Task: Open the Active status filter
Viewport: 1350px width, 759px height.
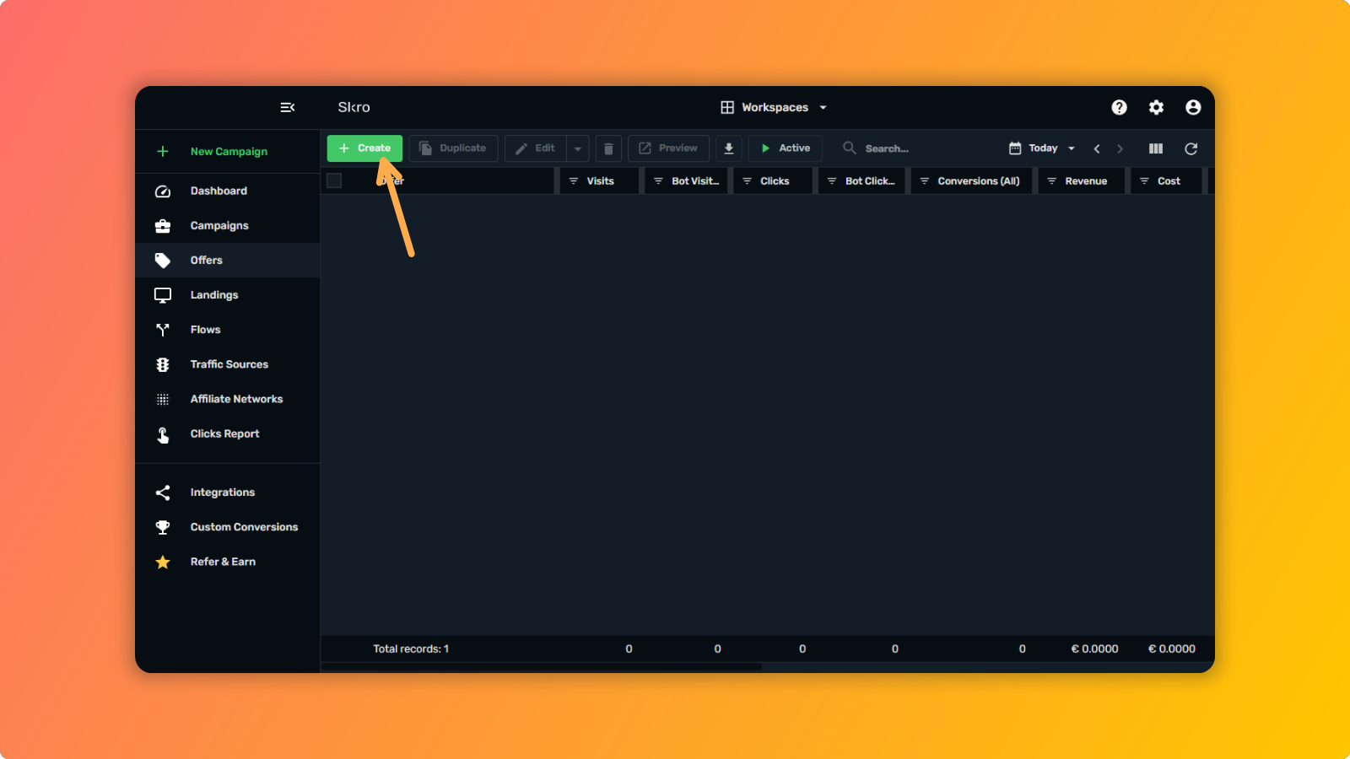Action: [786, 148]
